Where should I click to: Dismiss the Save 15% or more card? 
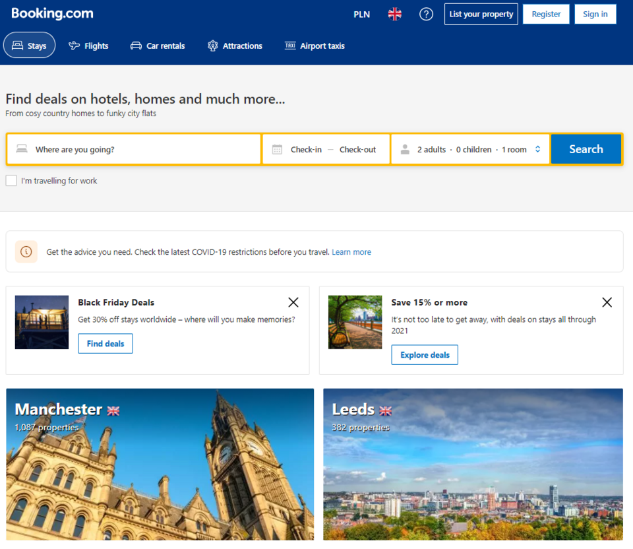pyautogui.click(x=607, y=302)
